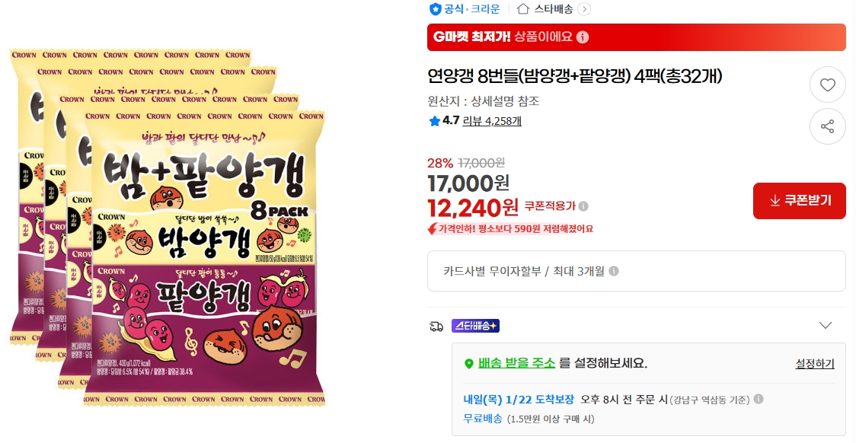Click 배송 받을 주소 green link
The width and height of the screenshot is (856, 443).
click(x=516, y=363)
